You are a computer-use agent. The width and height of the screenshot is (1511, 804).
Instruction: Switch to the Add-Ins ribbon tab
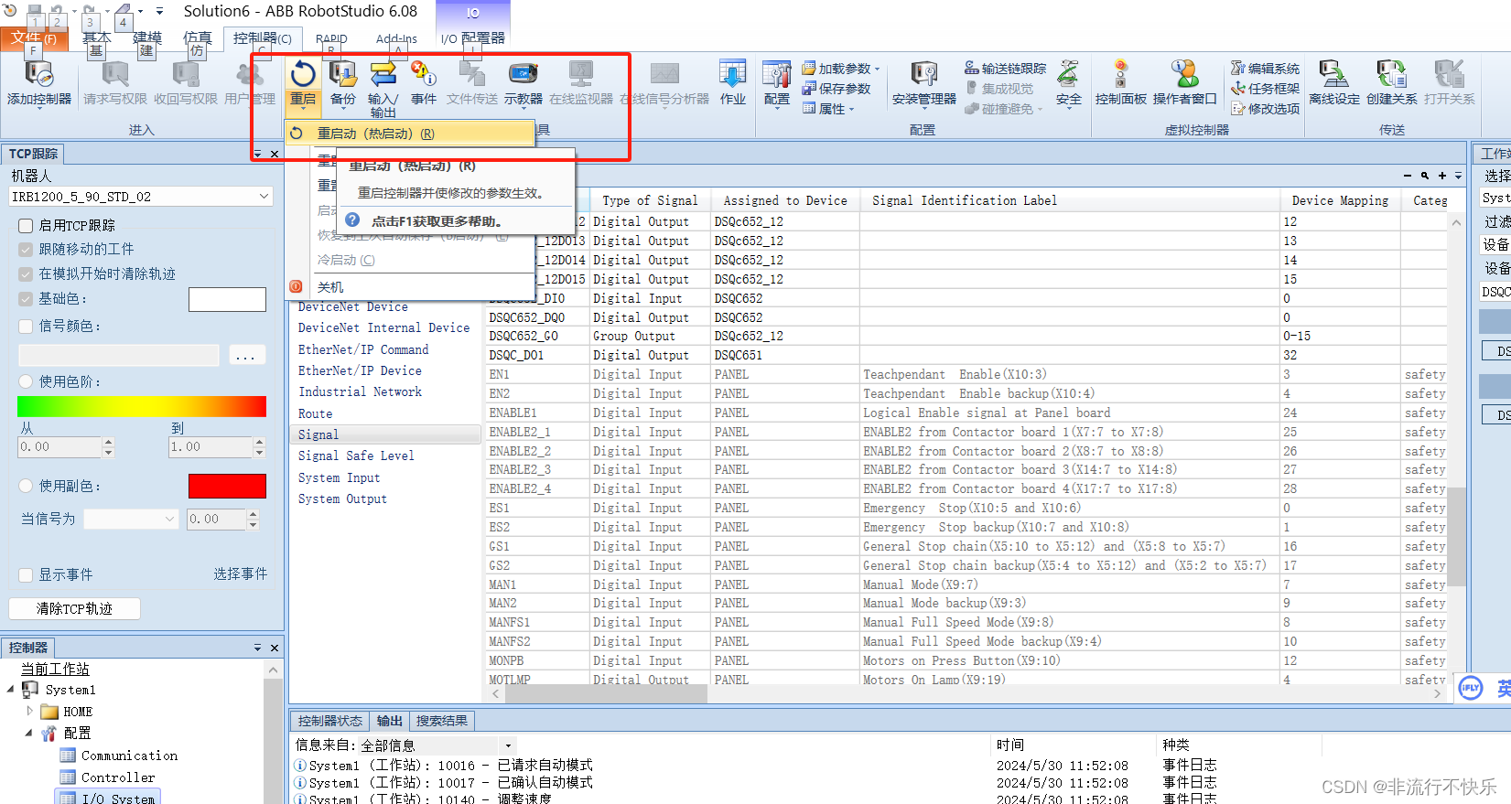click(396, 39)
